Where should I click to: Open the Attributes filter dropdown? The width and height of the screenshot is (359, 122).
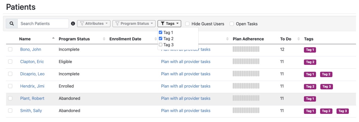click(x=94, y=24)
